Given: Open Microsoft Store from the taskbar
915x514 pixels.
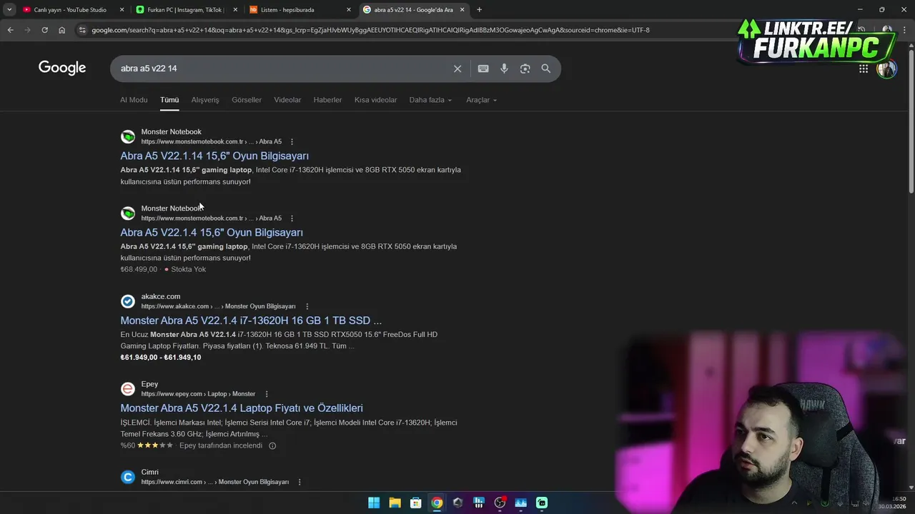Looking at the screenshot, I should click(x=415, y=503).
